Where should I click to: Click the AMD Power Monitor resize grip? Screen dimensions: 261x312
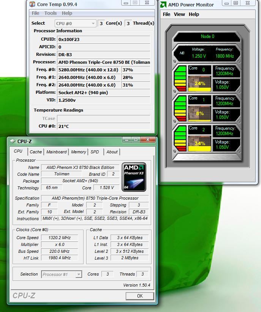[x=253, y=180]
